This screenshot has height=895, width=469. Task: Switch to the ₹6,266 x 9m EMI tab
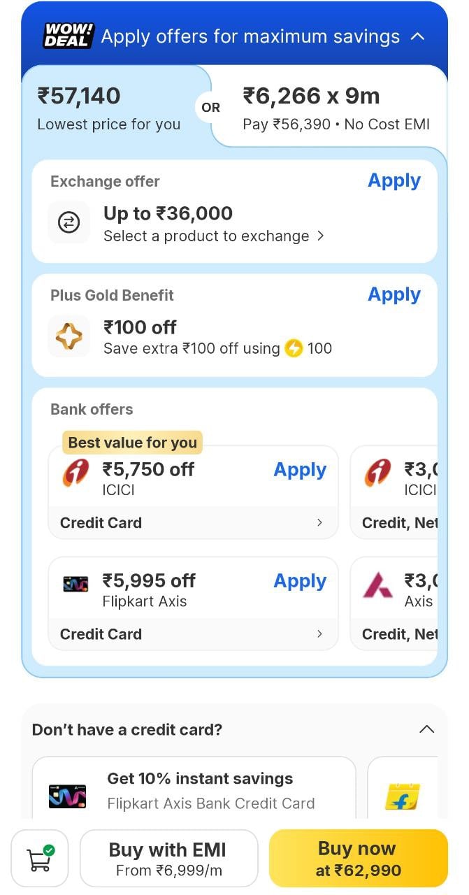(x=335, y=108)
